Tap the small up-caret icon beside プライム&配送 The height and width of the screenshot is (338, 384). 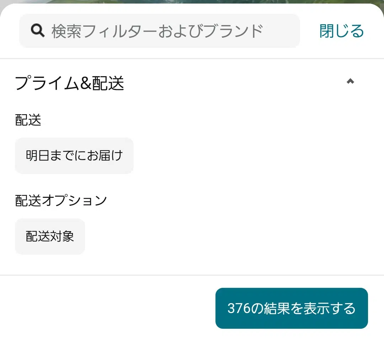(x=350, y=81)
